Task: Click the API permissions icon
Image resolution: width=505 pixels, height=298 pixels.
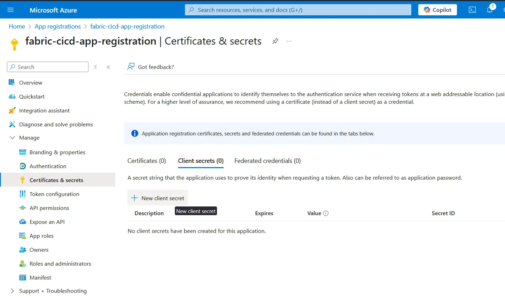Action: pyautogui.click(x=23, y=208)
